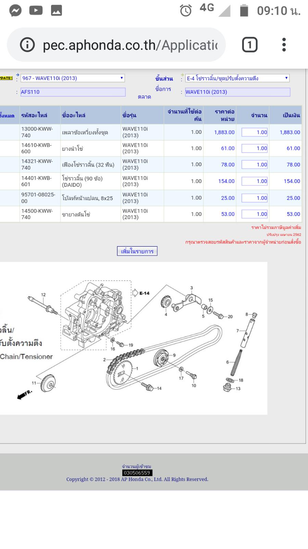Click part name โซ่ราวลิ้น (90 ข้อ) (DAIDO)
This screenshot has width=308, height=549.
[82, 181]
